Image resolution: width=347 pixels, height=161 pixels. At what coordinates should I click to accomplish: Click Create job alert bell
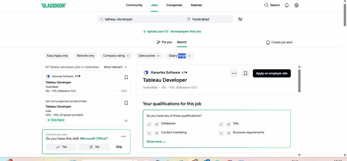pos(268,42)
